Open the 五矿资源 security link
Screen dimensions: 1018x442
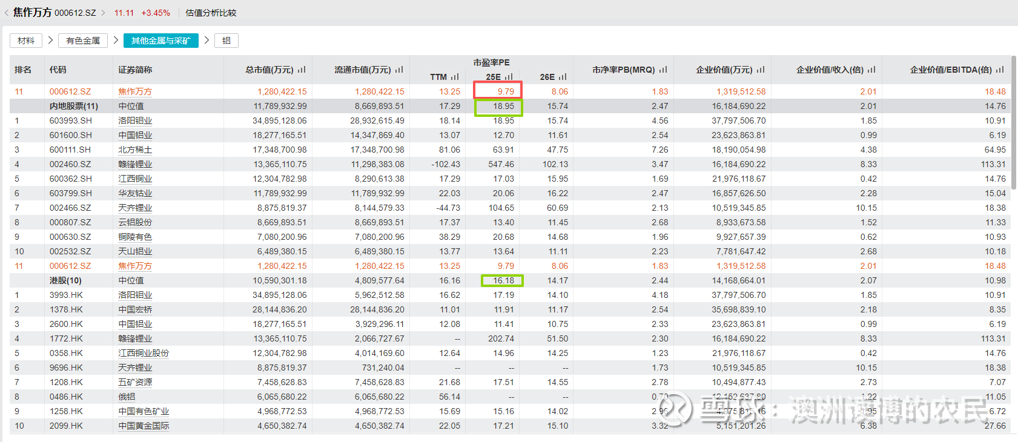(135, 382)
